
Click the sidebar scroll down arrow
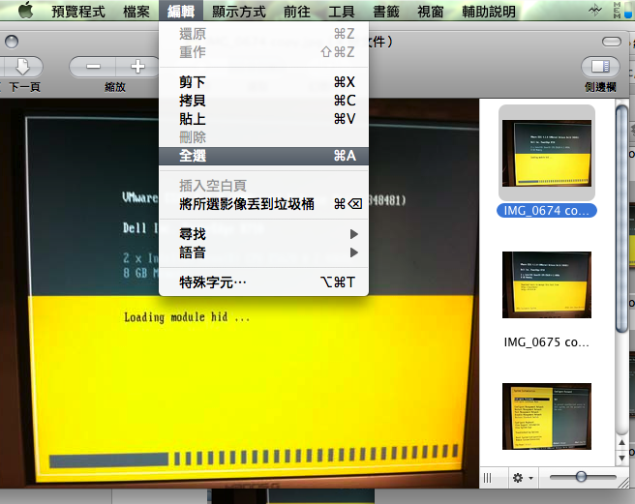(622, 459)
